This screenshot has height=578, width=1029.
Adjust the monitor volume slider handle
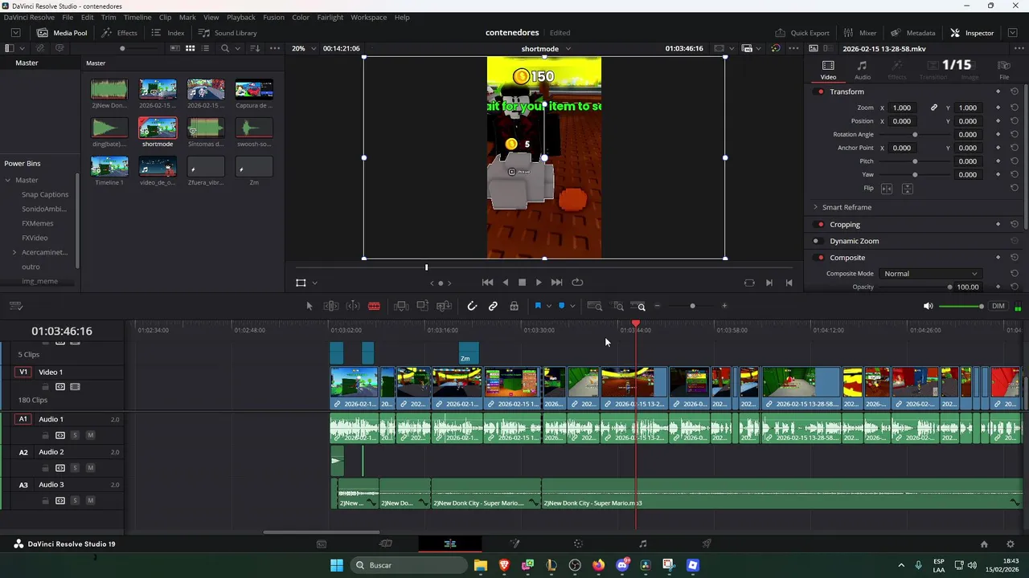[x=981, y=306]
